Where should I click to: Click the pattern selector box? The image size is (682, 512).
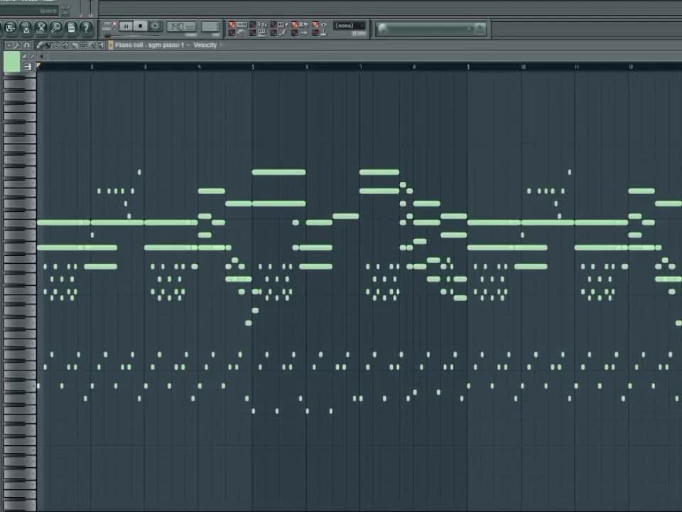[210, 27]
